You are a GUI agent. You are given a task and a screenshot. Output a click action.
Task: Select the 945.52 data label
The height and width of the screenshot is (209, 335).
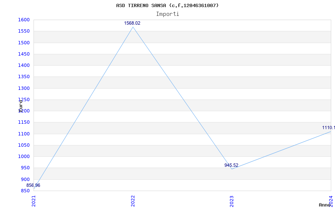click(x=231, y=165)
